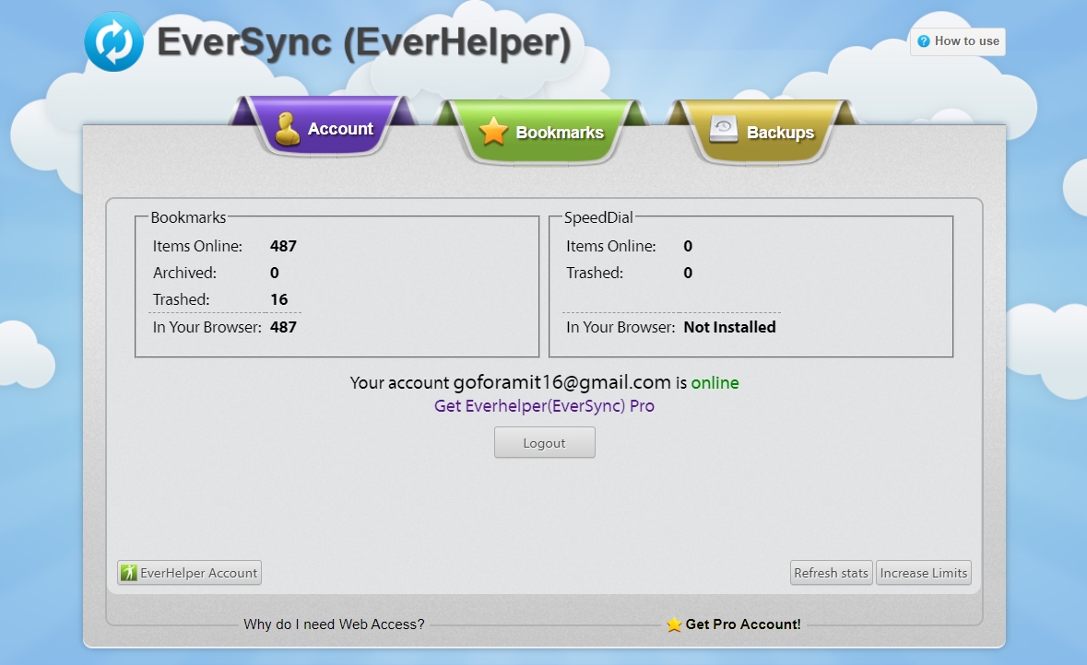Image resolution: width=1087 pixels, height=665 pixels.
Task: Follow the Get Everhelper(EverSync) Pro link
Action: [544, 406]
